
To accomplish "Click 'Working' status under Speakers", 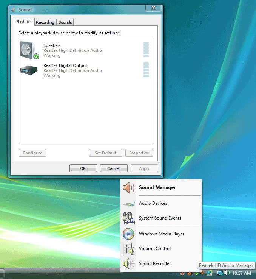I will tap(52, 56).
